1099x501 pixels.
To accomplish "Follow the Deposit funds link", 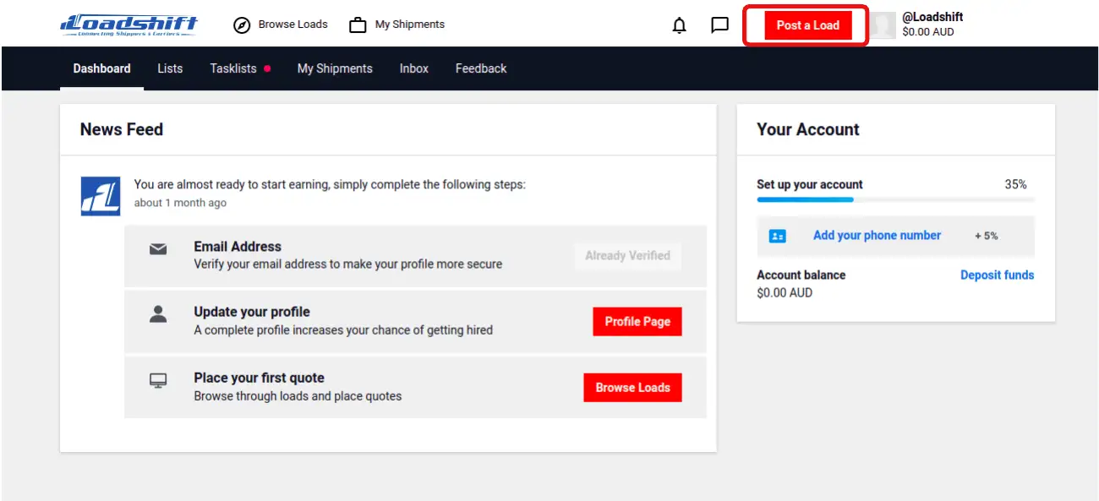I will (997, 275).
